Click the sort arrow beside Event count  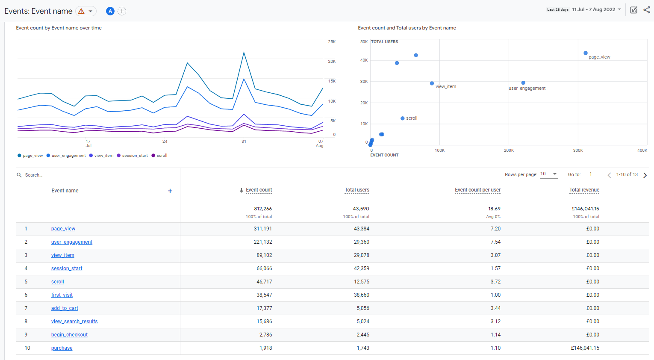242,190
